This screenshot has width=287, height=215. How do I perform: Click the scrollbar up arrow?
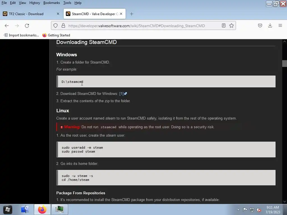(284, 42)
